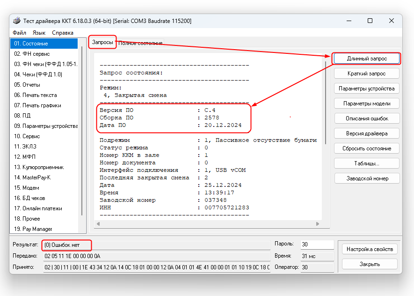Open the Справка menu
Image resolution: width=414 pixels, height=296 pixels.
(x=63, y=33)
